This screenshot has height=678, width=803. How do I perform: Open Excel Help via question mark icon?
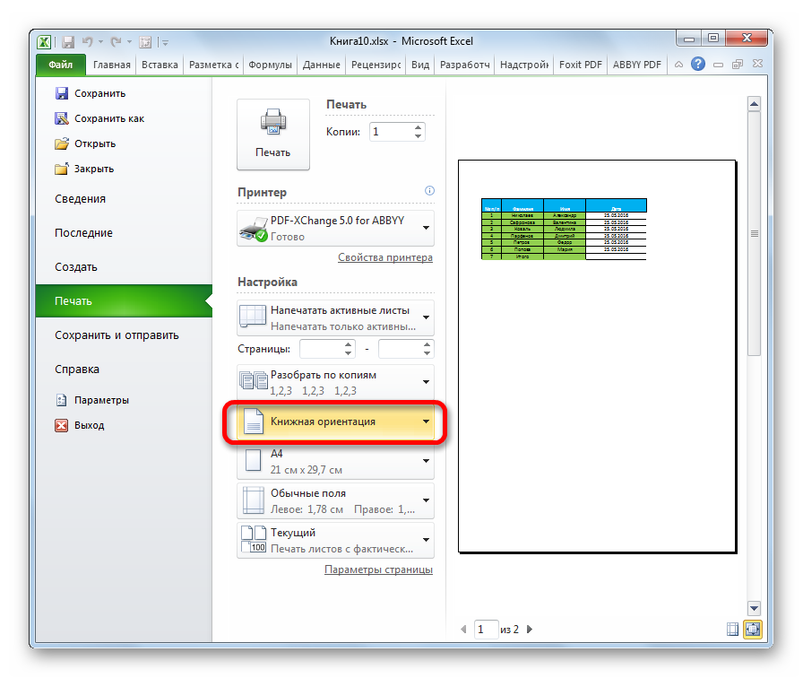click(x=698, y=65)
